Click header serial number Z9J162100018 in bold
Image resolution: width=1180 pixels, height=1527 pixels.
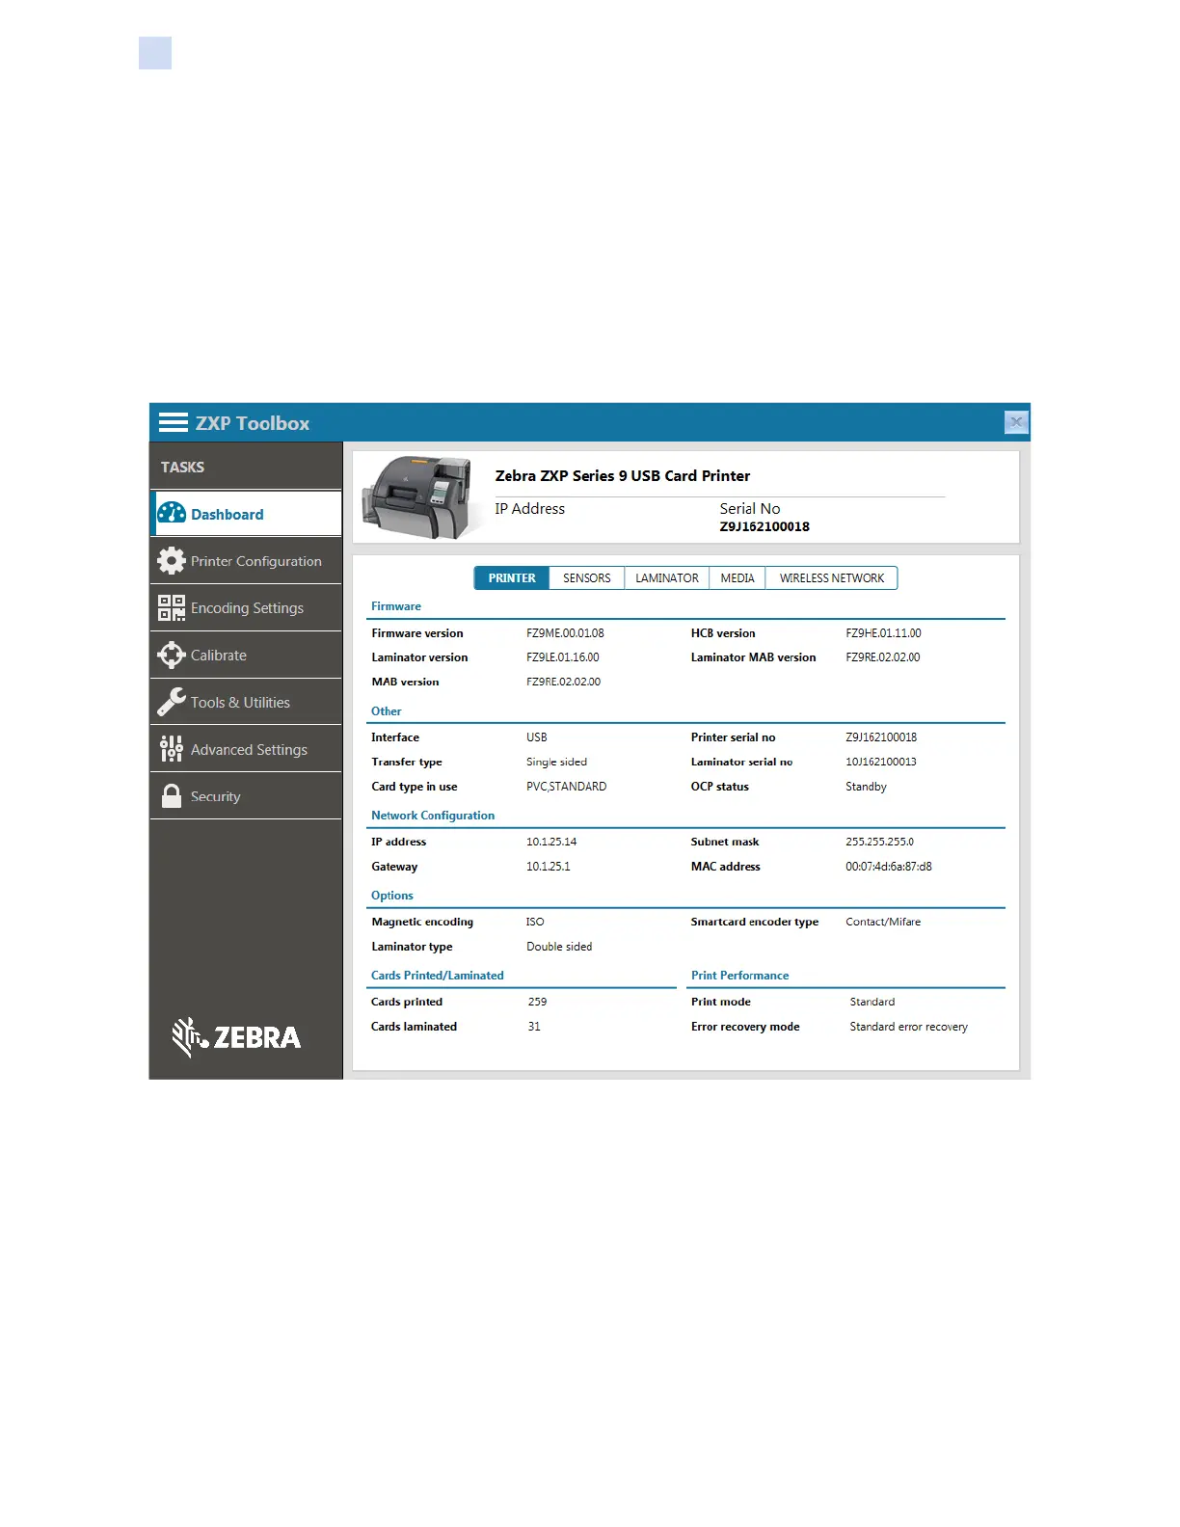pos(764,526)
